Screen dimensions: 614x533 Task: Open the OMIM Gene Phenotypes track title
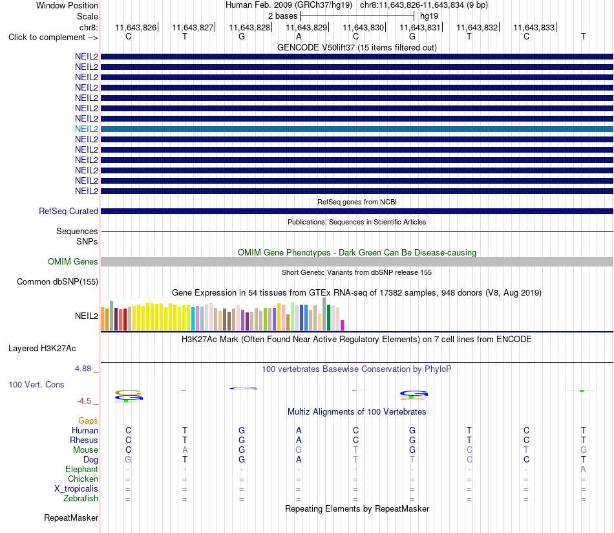pos(357,252)
